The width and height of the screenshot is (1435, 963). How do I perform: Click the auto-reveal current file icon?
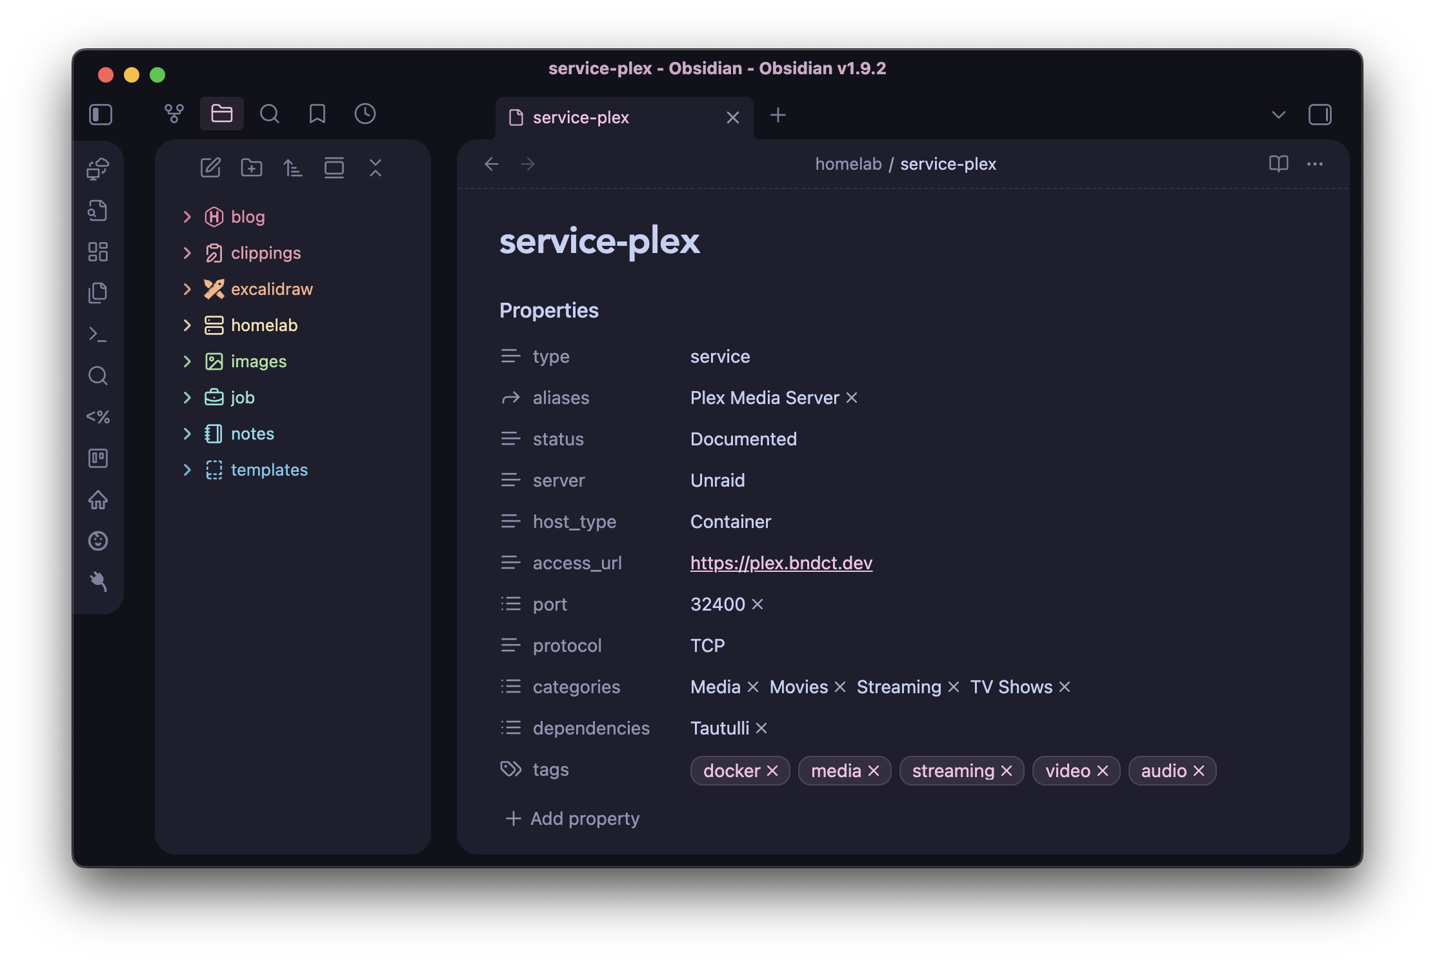pos(334,168)
